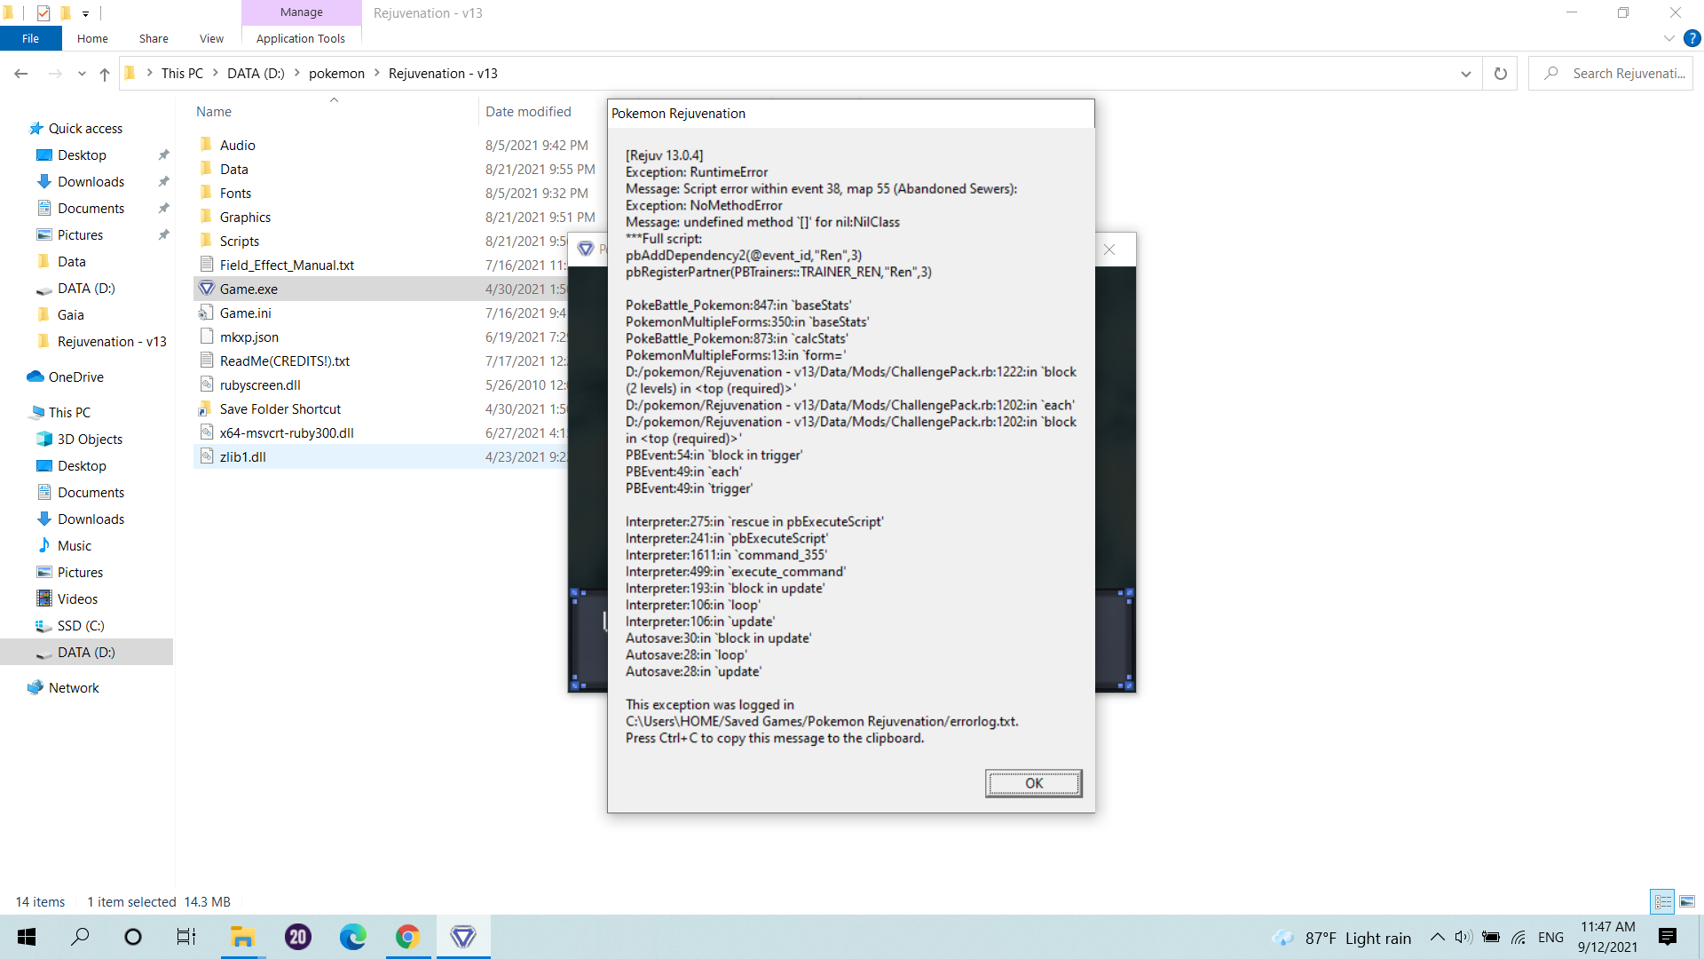
Task: Open Quick access in navigation pane
Action: click(x=85, y=129)
